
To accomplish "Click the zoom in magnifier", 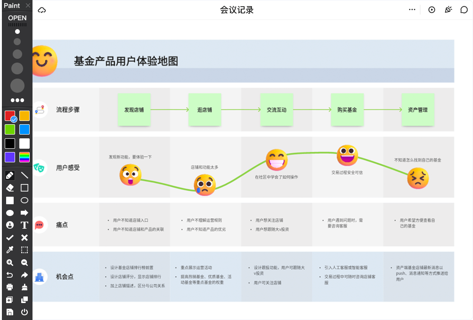I will [10, 263].
